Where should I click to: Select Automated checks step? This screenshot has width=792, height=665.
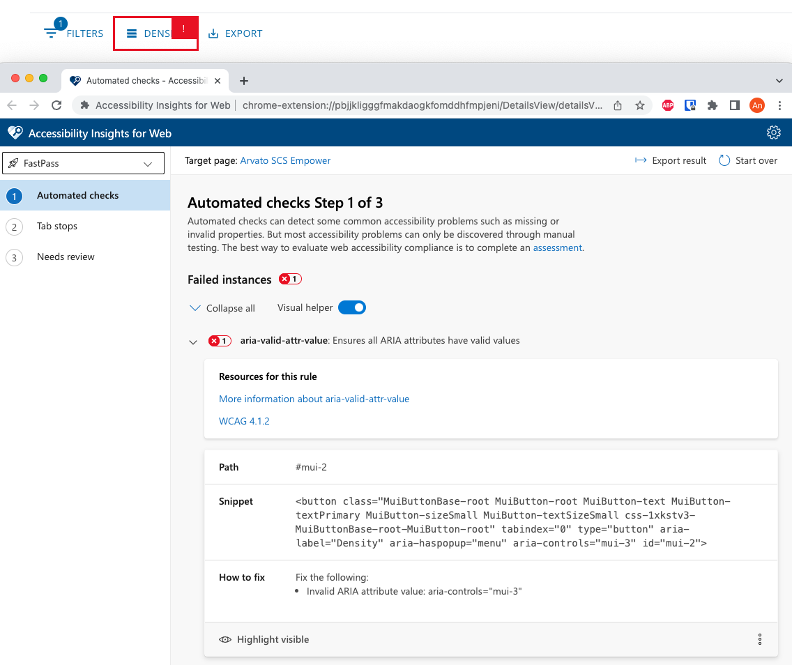pos(85,195)
